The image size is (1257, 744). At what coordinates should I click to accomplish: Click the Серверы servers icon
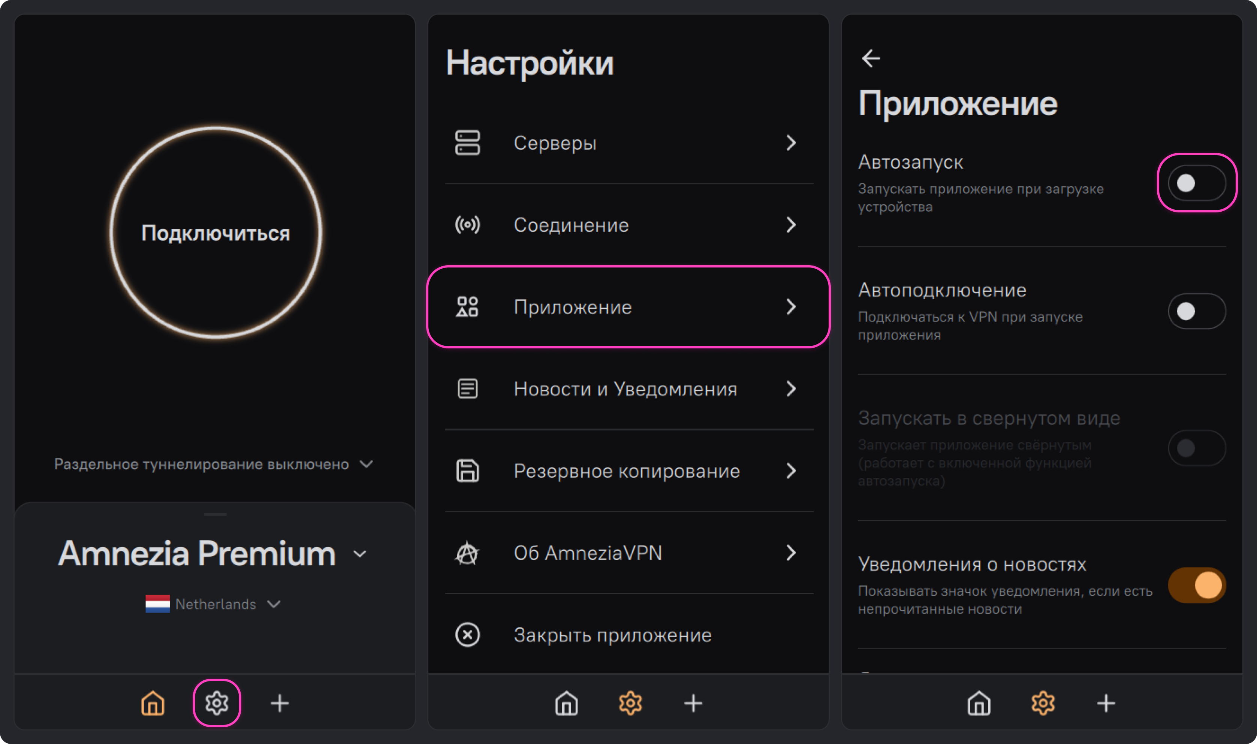tap(467, 143)
